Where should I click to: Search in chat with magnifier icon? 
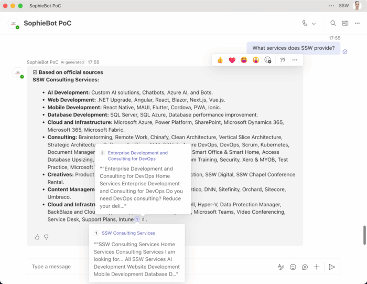[333, 23]
